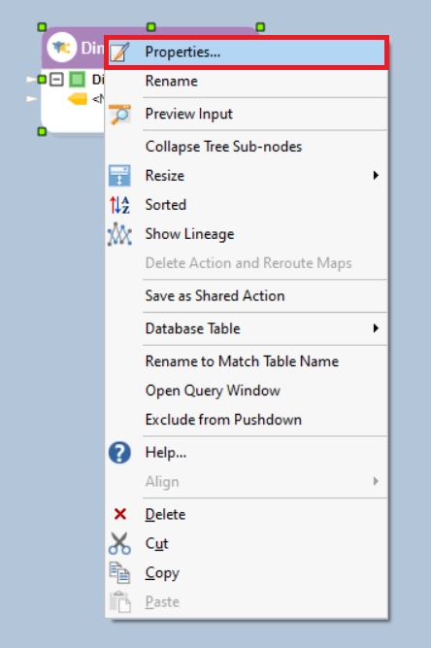
Task: Expand the Resize submenu arrow
Action: tap(376, 175)
